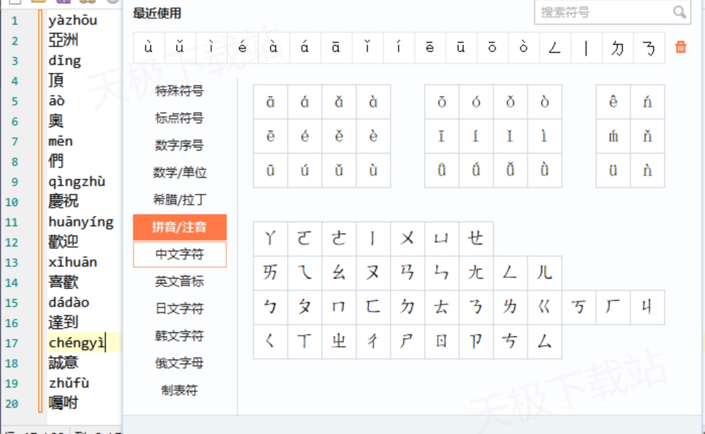Pick the zhuyin symbol ㄆ
The width and height of the screenshot is (705, 434).
[305, 307]
